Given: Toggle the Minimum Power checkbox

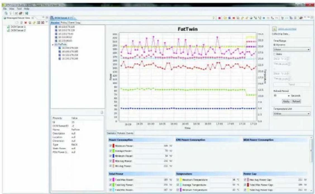Looking at the screenshot, I should (111, 156).
